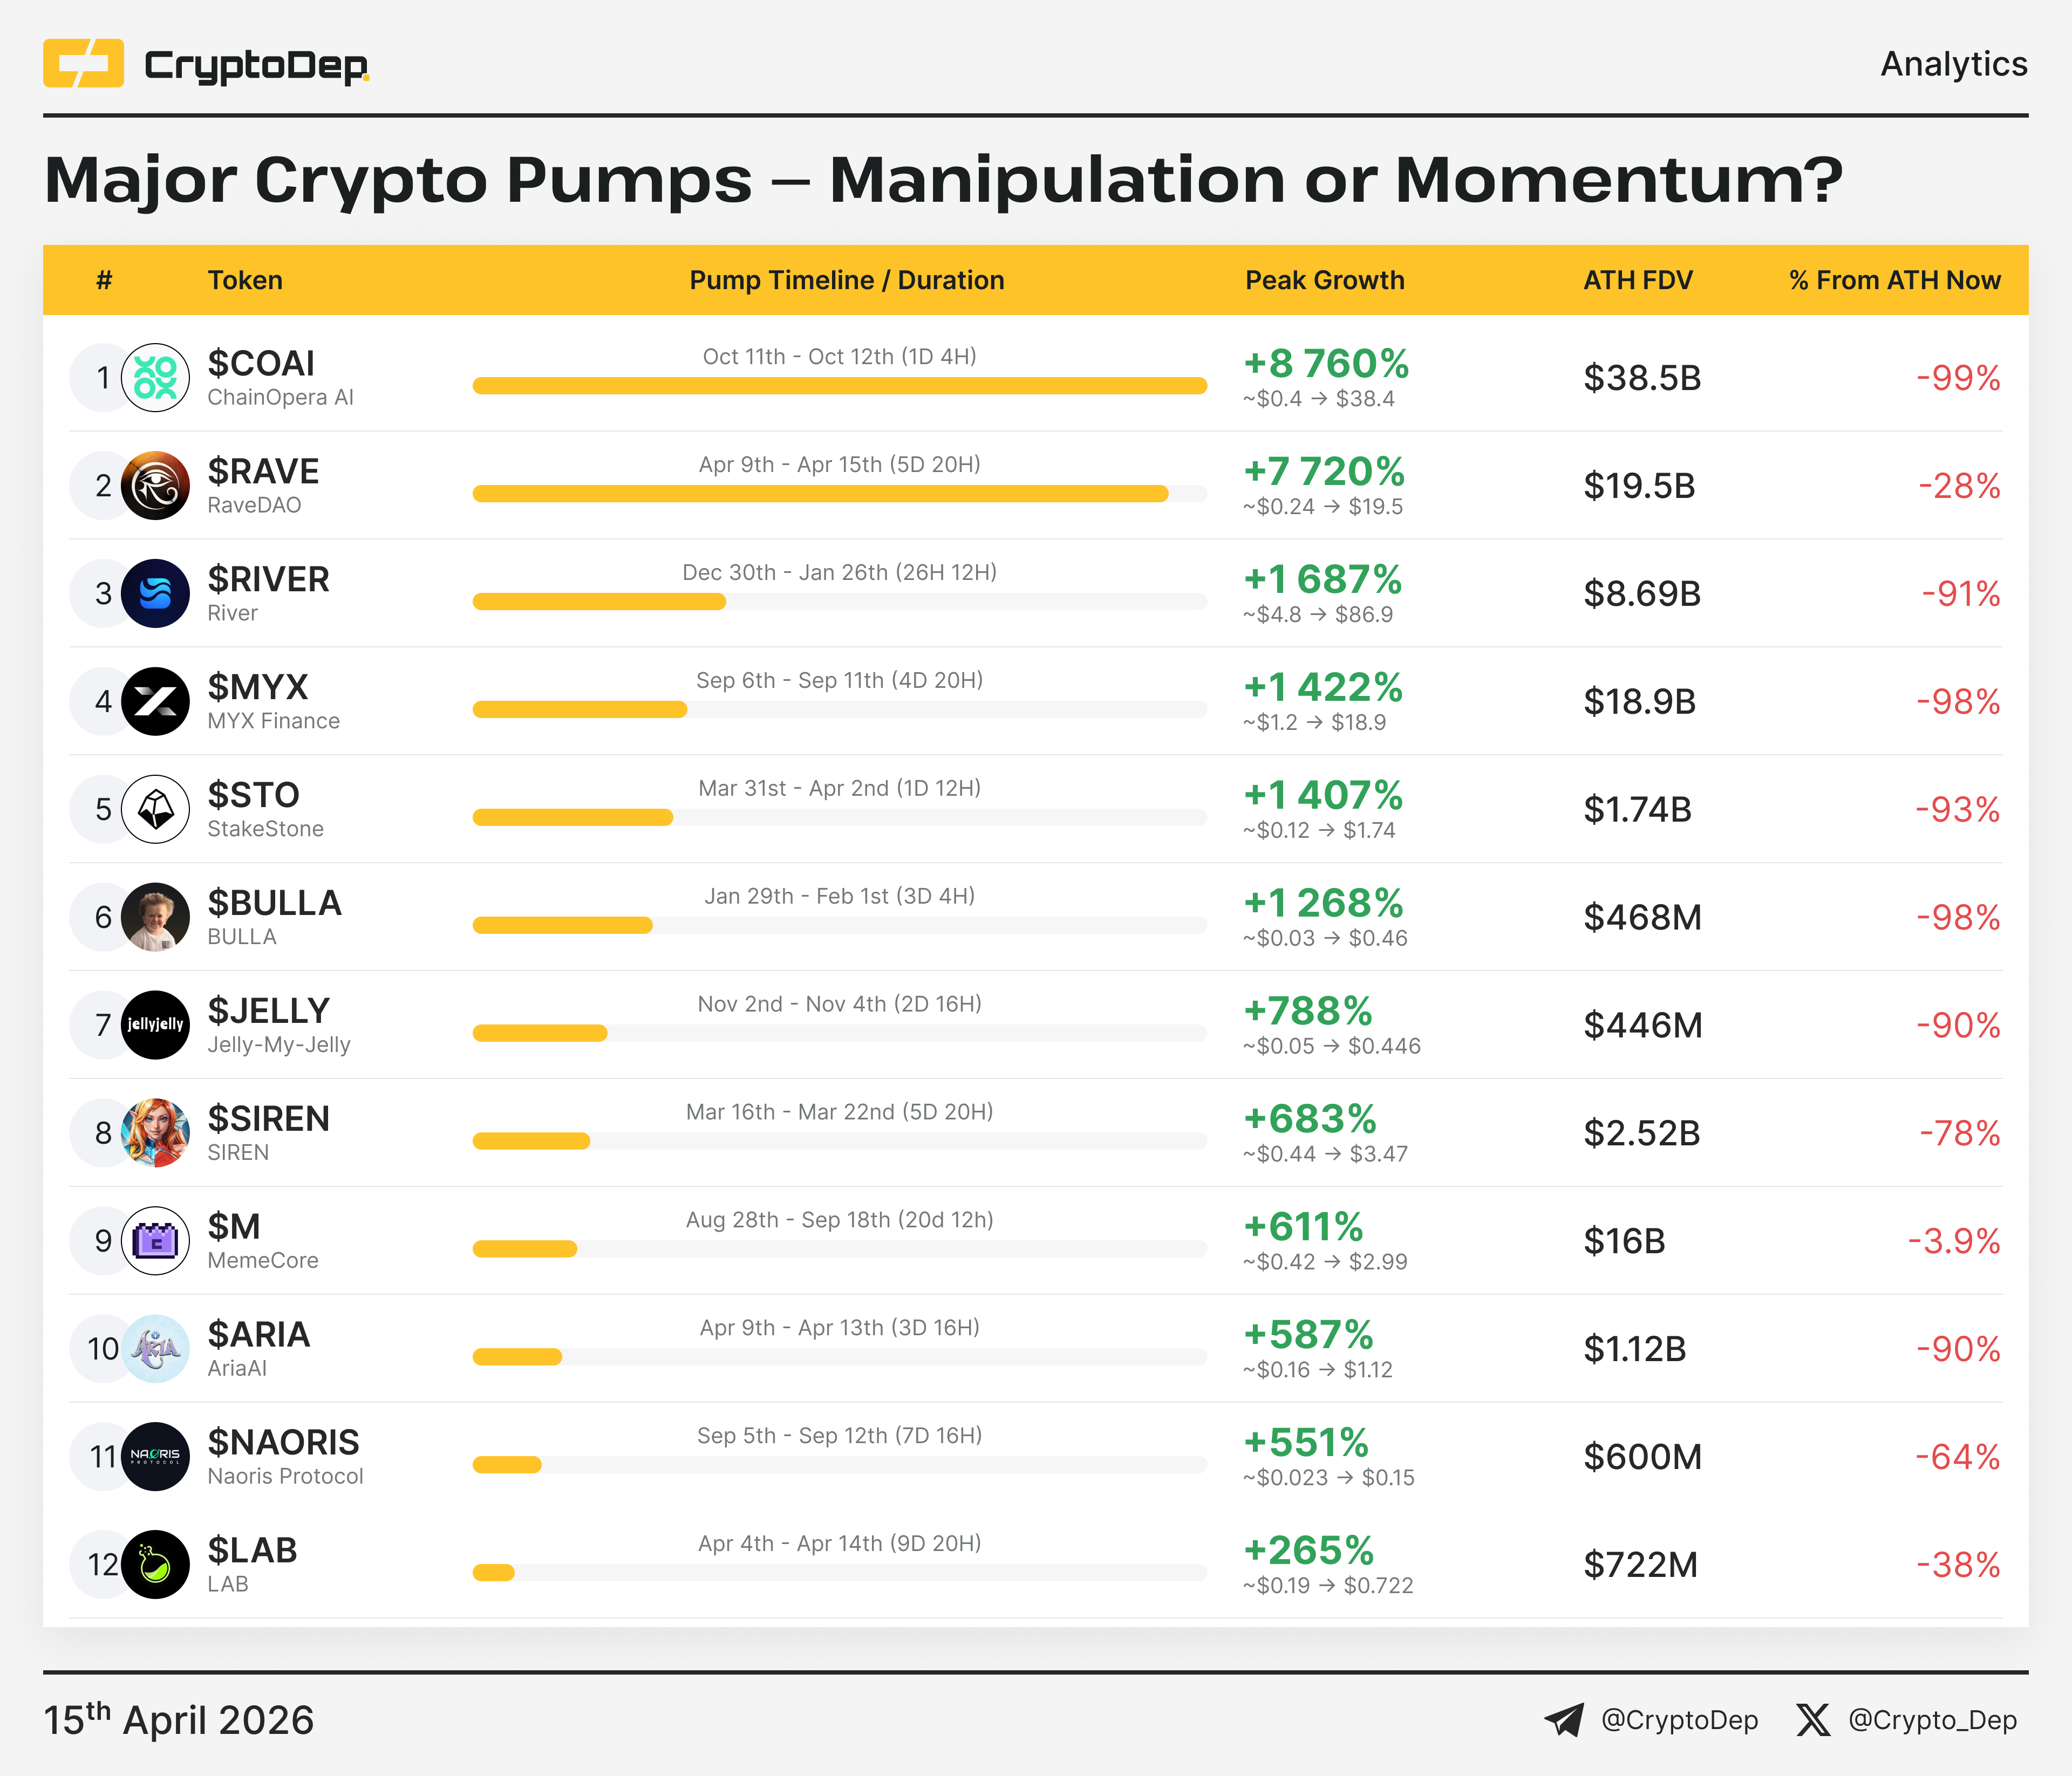Open the @Crypto_Dep X handle link
Image resolution: width=2072 pixels, height=1776 pixels.
[x=1932, y=1720]
